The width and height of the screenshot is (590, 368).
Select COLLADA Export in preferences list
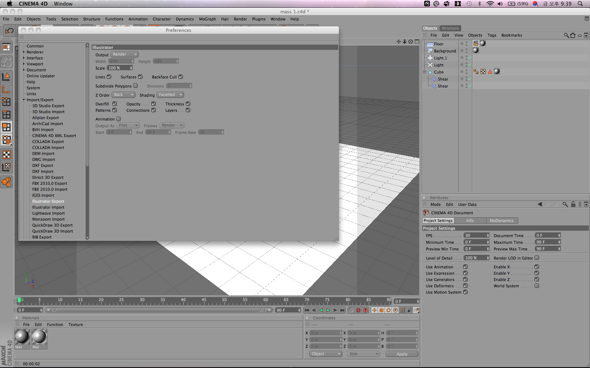click(x=48, y=142)
